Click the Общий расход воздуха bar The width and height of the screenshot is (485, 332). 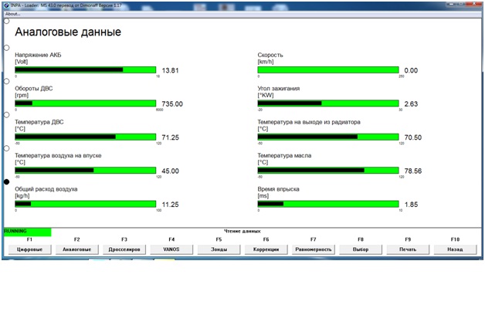86,204
